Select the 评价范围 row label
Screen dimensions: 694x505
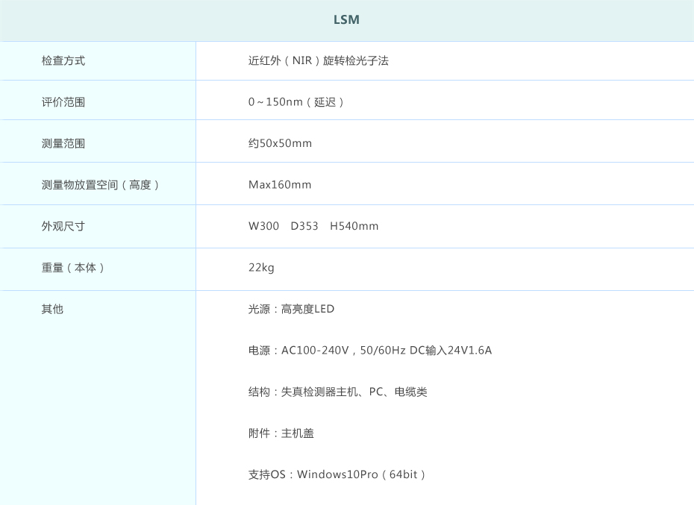63,102
